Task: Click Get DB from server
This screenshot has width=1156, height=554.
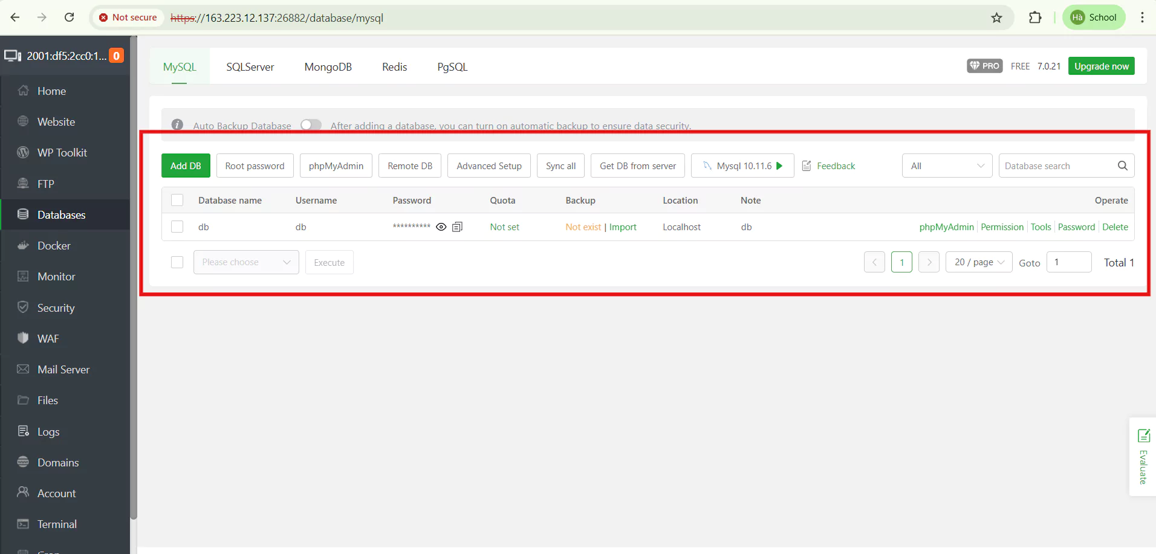Action: click(638, 166)
